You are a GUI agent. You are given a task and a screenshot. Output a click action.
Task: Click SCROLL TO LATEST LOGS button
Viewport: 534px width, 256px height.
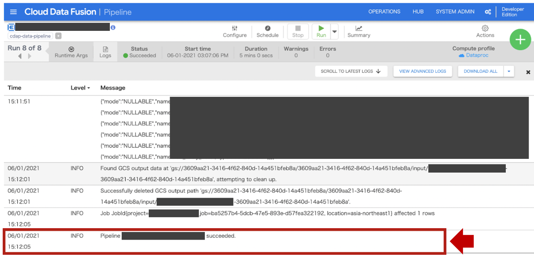(x=351, y=71)
